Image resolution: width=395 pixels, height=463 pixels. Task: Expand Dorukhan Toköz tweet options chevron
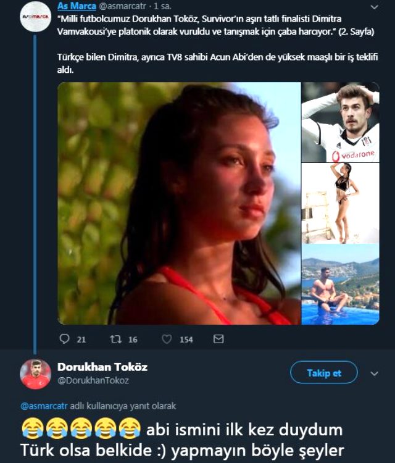(374, 373)
